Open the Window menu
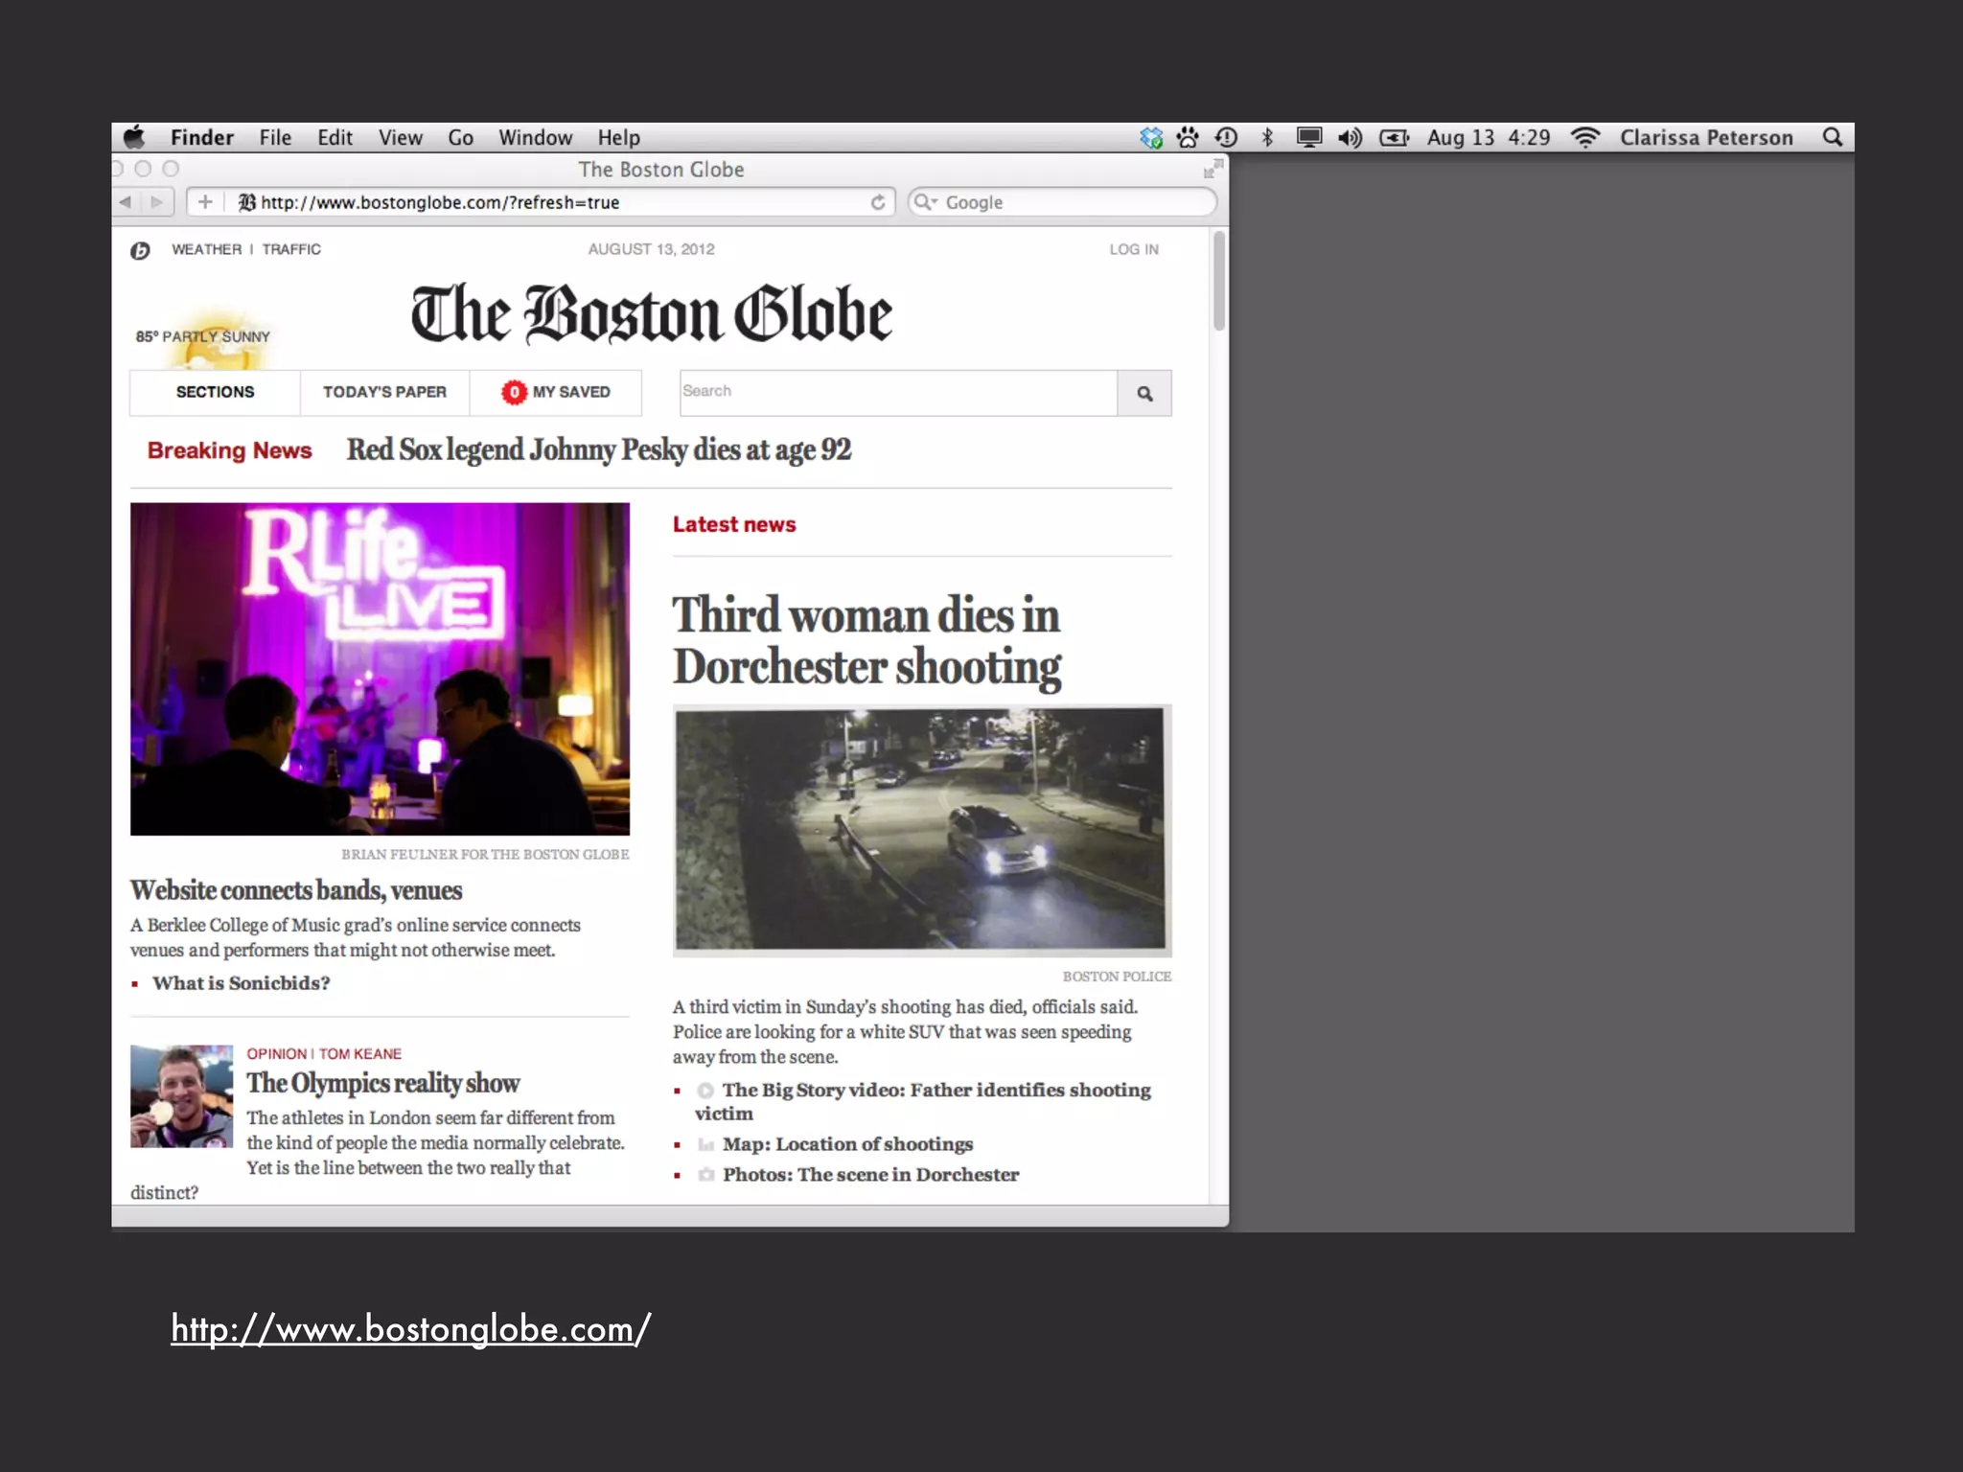Image resolution: width=1963 pixels, height=1472 pixels. pos(536,138)
